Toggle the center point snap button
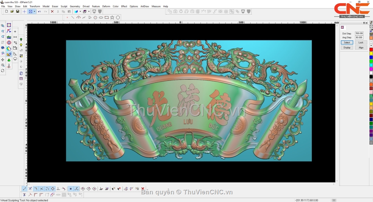Screen dimensions: 373x202 [53, 189]
